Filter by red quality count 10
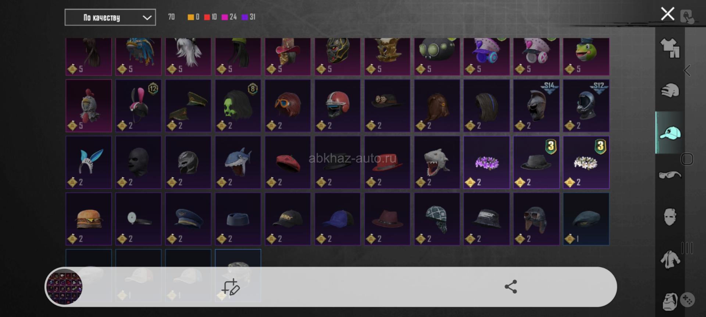The width and height of the screenshot is (706, 317). [210, 17]
